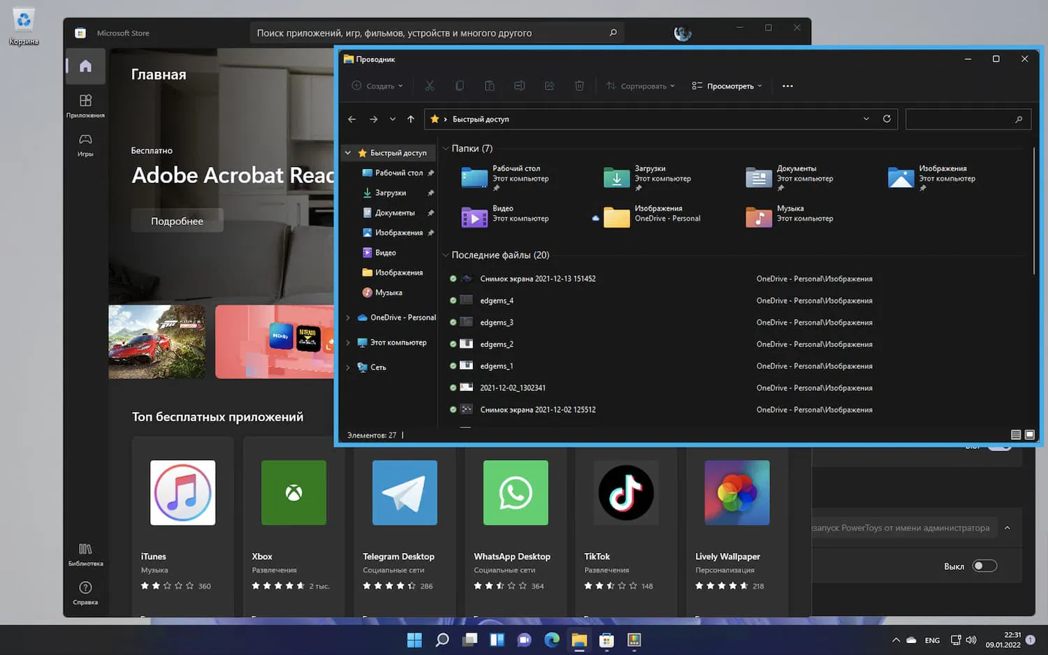Image resolution: width=1048 pixels, height=655 pixels.
Task: Click the Microsoft Store search field
Action: pyautogui.click(x=437, y=33)
